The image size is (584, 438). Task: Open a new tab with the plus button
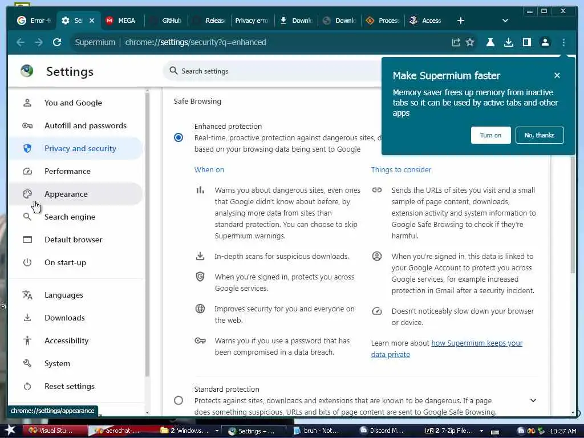click(461, 21)
